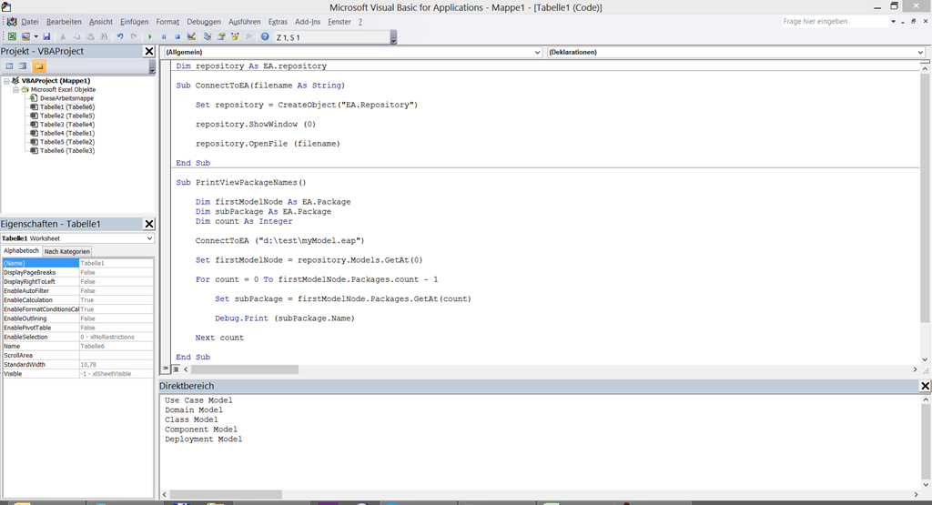This screenshot has width=932, height=505.
Task: Switch to the Alphabetisch properties tab
Action: [x=22, y=251]
